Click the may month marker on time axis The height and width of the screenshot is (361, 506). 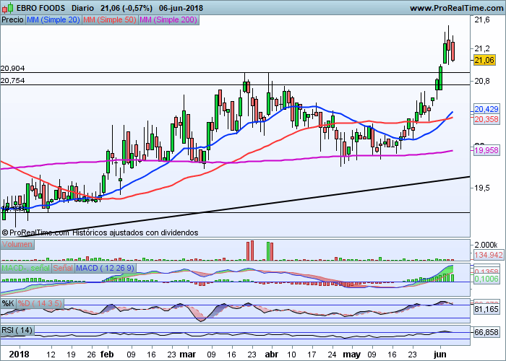coord(352,355)
